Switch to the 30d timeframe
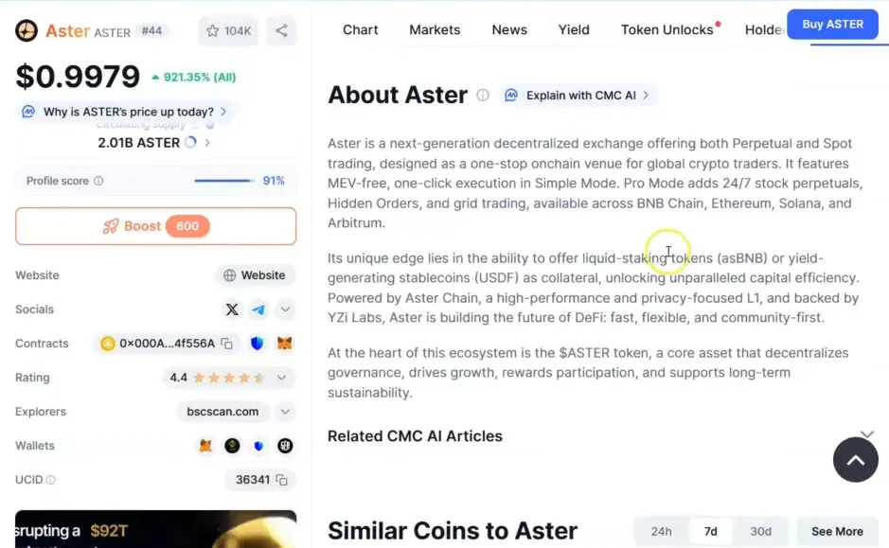This screenshot has width=889, height=548. coord(760,532)
